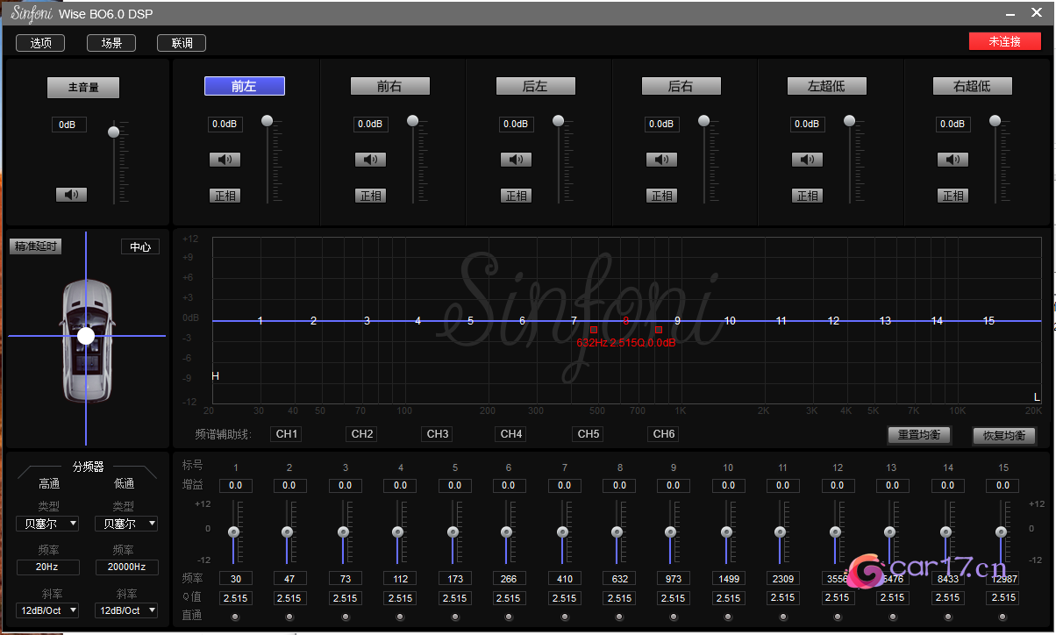Open the 场景 scene menu
1056x635 pixels.
111,43
